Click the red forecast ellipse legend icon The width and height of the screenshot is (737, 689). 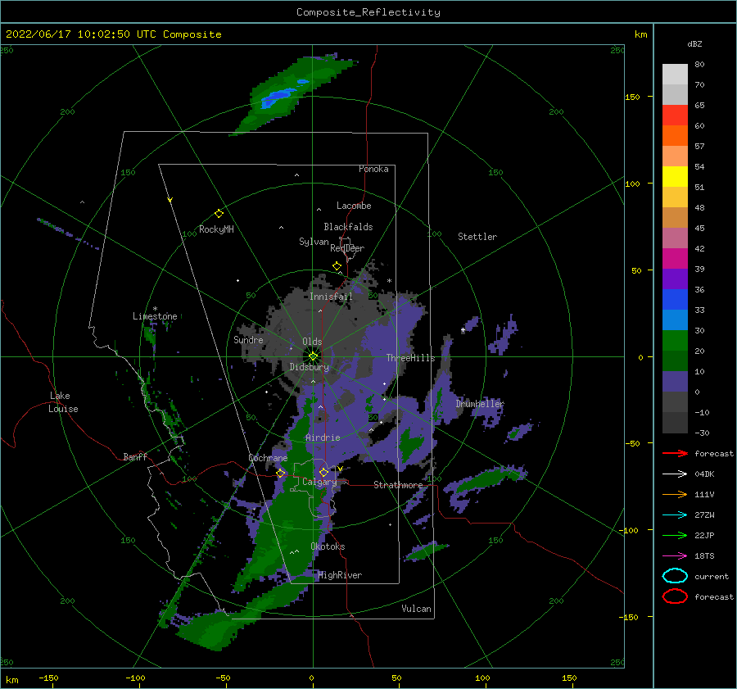tap(675, 596)
